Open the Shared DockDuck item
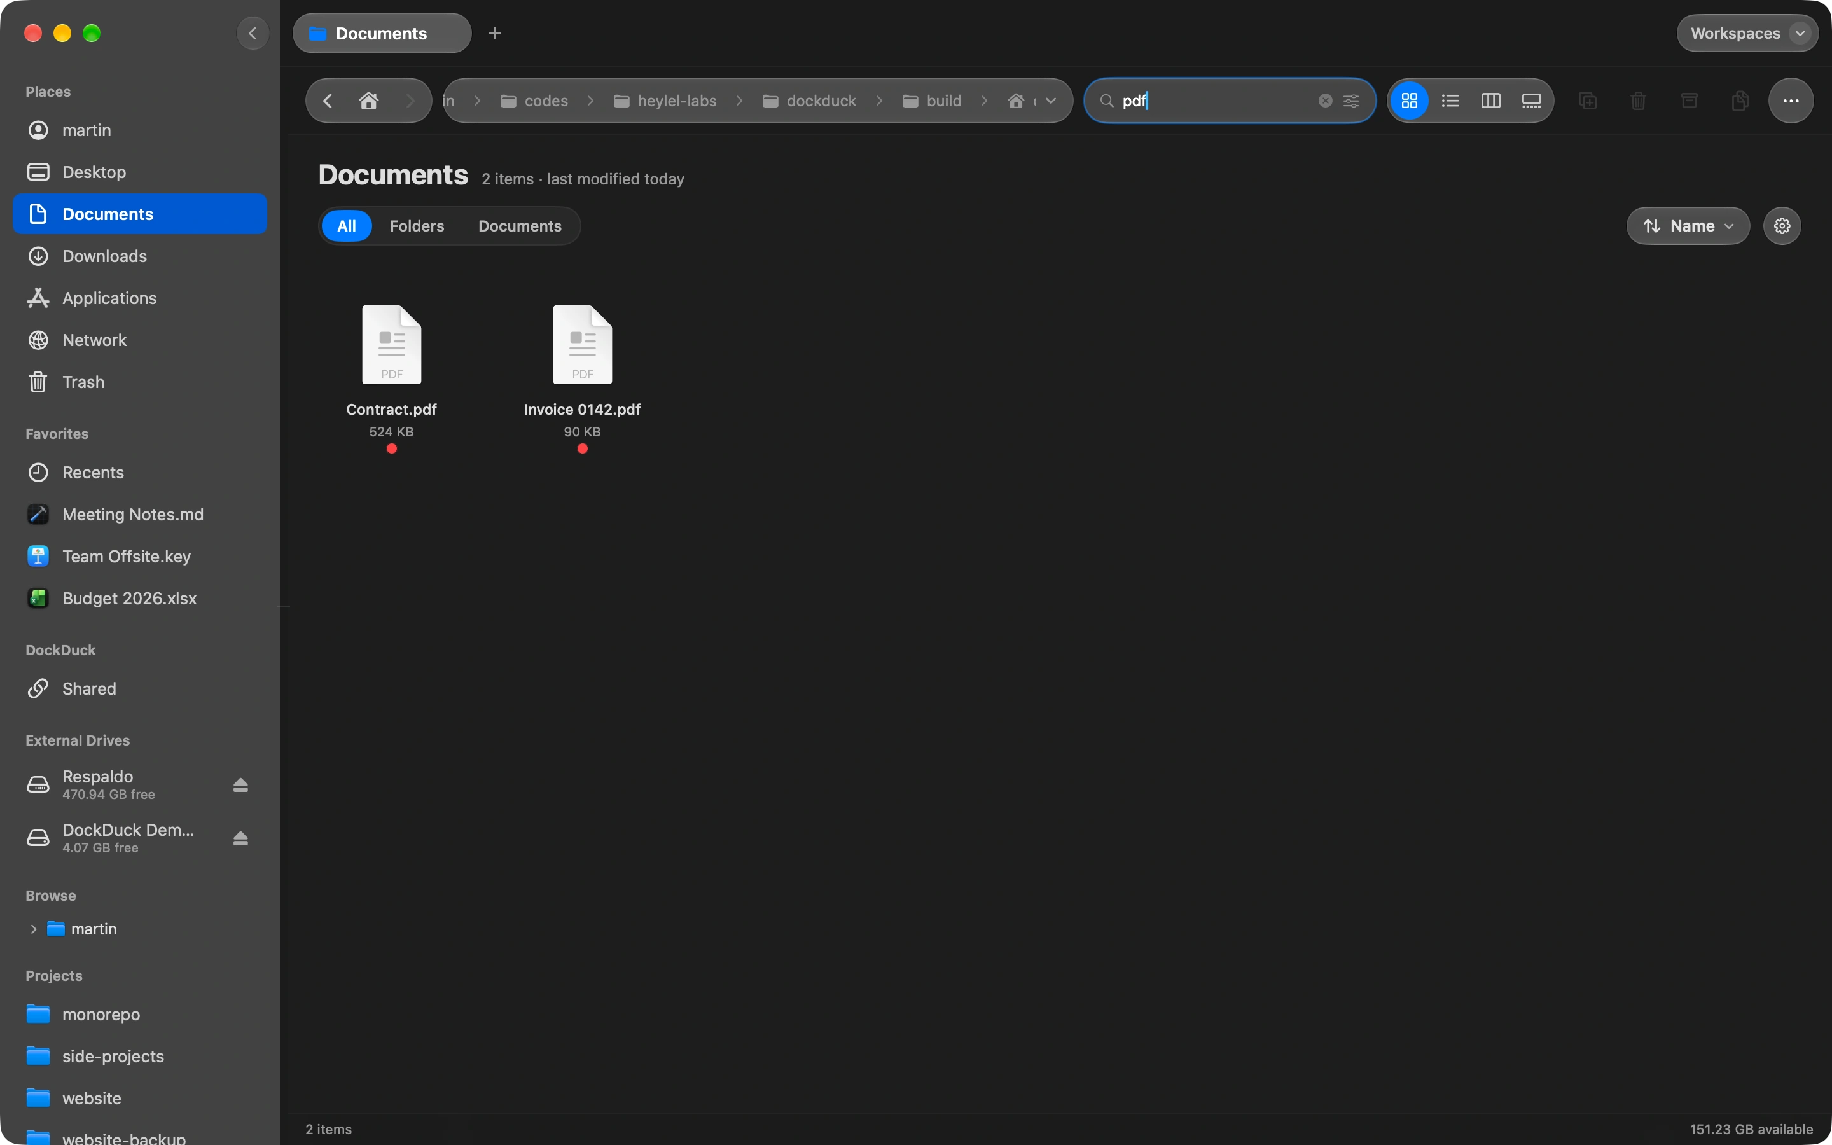This screenshot has width=1832, height=1145. click(x=140, y=688)
